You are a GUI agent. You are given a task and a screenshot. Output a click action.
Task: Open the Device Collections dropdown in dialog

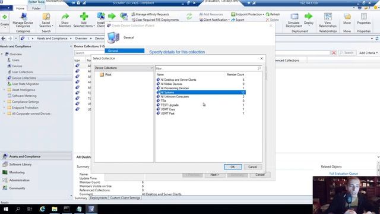pyautogui.click(x=123, y=68)
